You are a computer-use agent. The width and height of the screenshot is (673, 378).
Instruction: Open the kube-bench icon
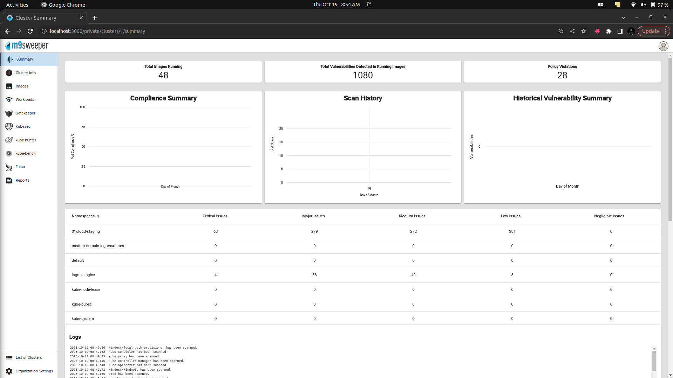click(x=9, y=153)
